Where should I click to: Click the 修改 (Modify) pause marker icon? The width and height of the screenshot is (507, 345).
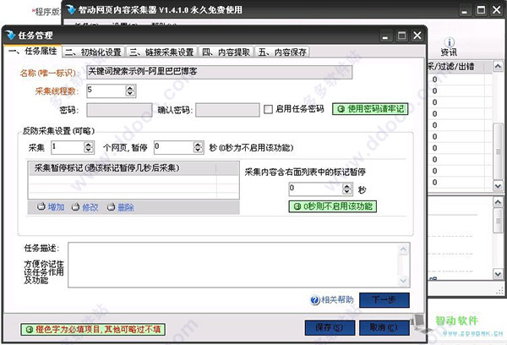75,206
